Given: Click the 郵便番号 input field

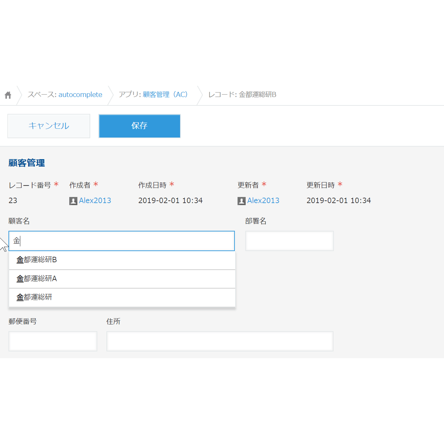Looking at the screenshot, I should pos(53,341).
